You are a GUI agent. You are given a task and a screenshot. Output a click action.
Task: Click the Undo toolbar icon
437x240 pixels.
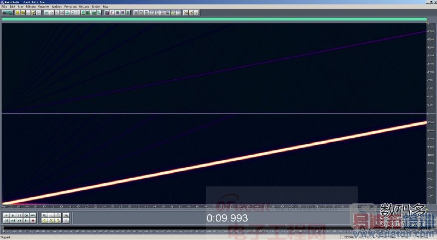pos(46,13)
